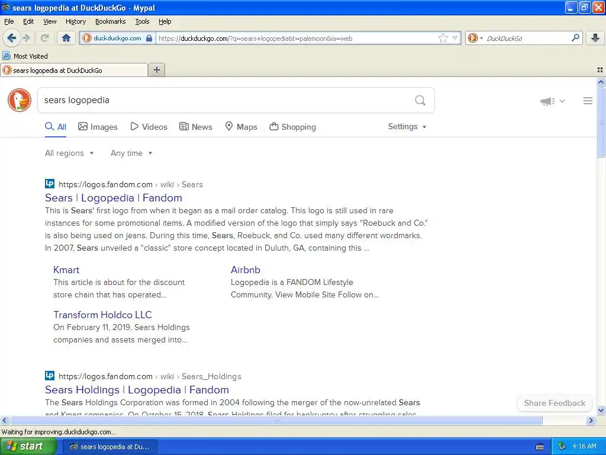Click the padlock site identity icon
606x455 pixels.
tap(149, 38)
